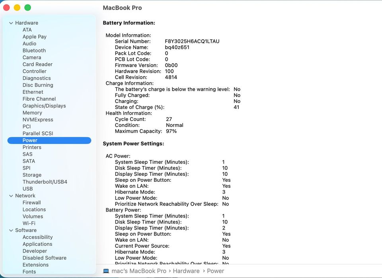Click the Current Power Source label
The height and width of the screenshot is (278, 382).
(x=142, y=246)
